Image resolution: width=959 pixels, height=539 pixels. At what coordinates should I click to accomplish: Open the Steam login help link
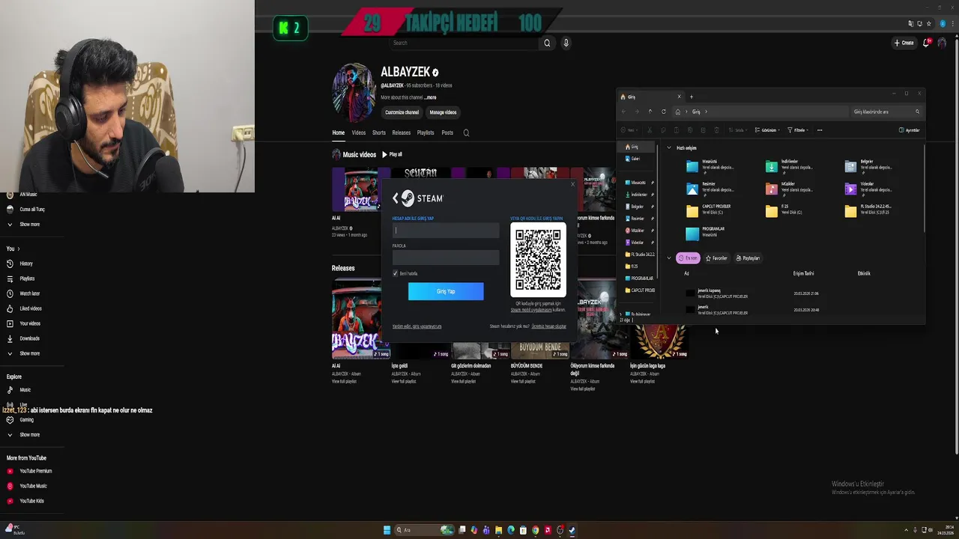(417, 326)
